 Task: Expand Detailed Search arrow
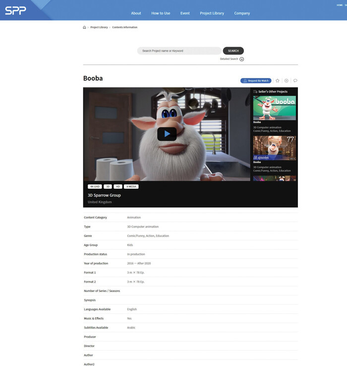(x=241, y=59)
